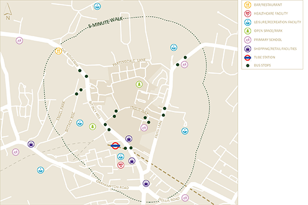Viewport: 308px width, 205px height.
Task: Select the Bar/Restaurant marker on The Ridgeway
Action: coord(58,51)
